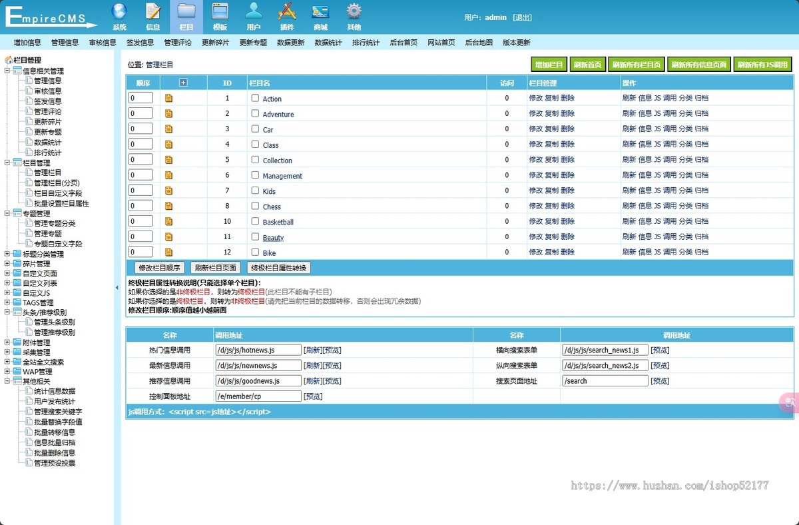Open the 用户 user icon
Viewport: 799px width, 525px height.
[254, 17]
